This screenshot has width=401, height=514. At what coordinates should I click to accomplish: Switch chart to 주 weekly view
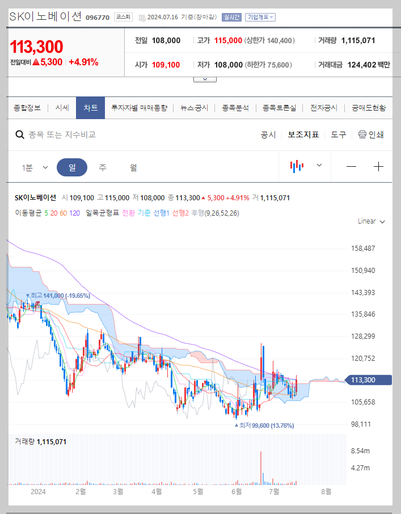click(x=102, y=167)
